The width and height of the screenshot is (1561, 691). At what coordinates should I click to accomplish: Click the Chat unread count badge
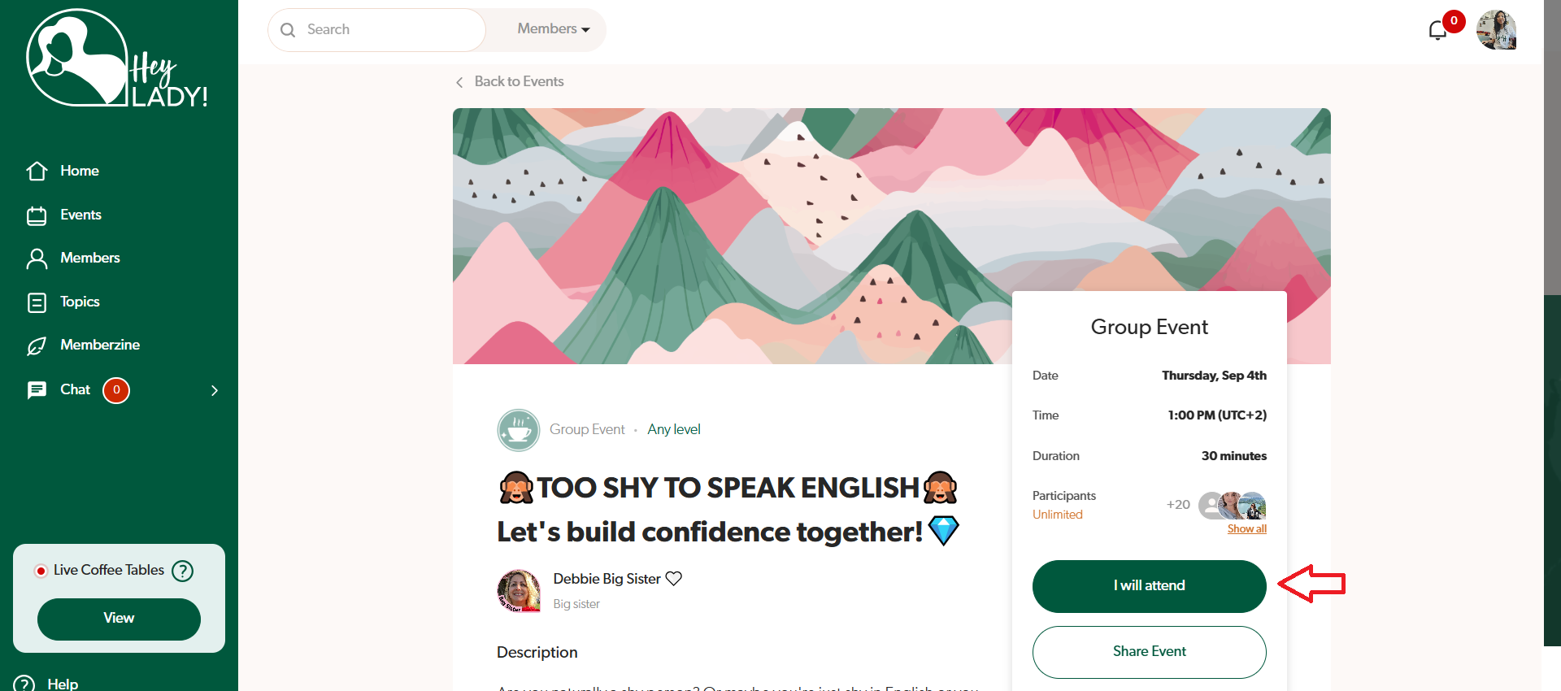(x=116, y=390)
